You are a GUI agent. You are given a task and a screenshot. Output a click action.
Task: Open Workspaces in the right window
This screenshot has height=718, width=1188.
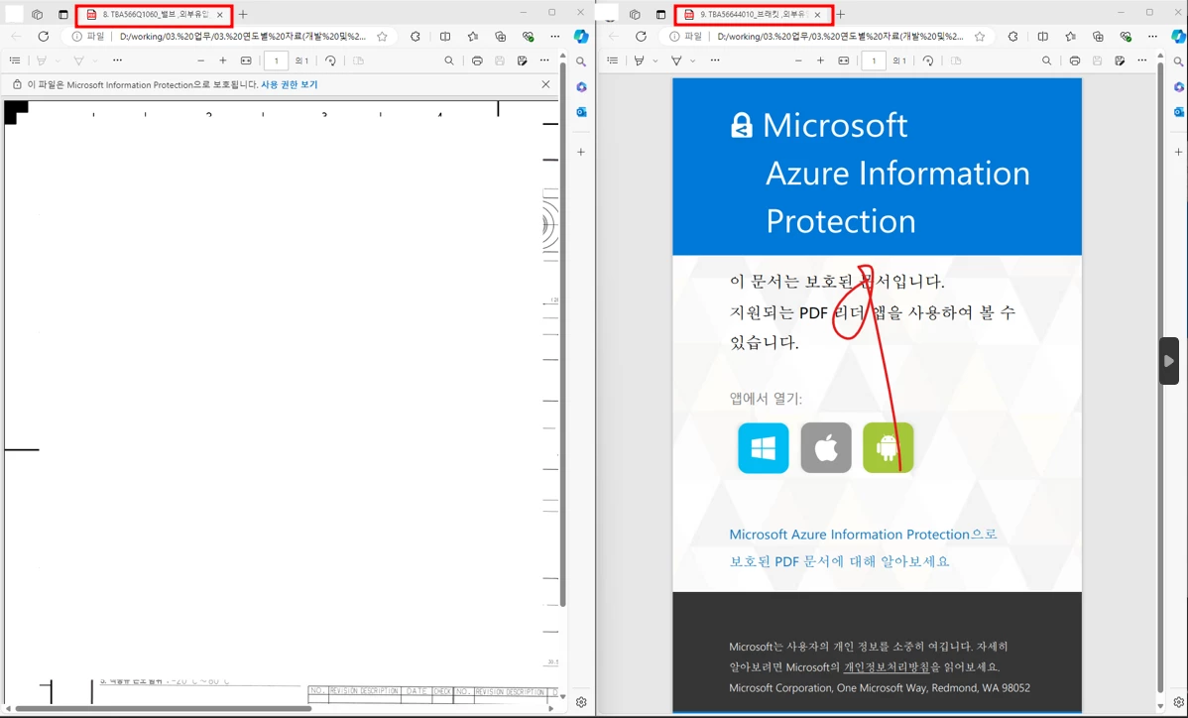(635, 15)
